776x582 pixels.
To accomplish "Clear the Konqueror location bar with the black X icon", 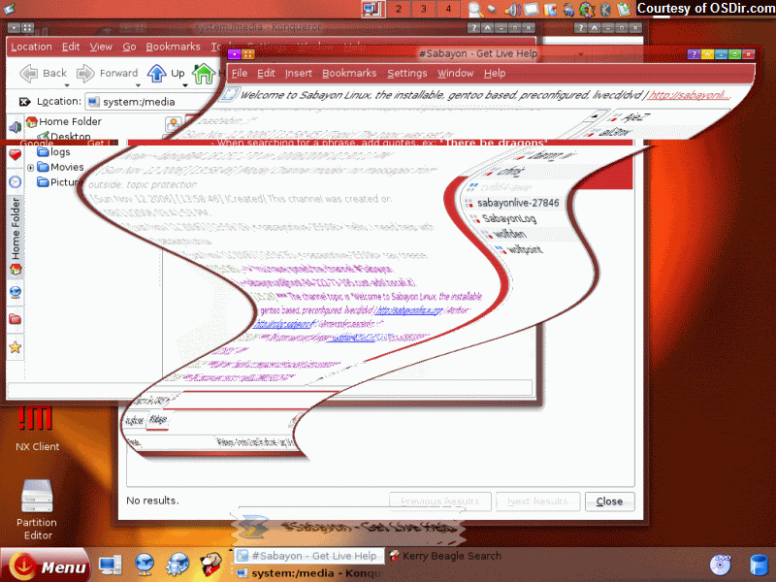I will click(24, 102).
